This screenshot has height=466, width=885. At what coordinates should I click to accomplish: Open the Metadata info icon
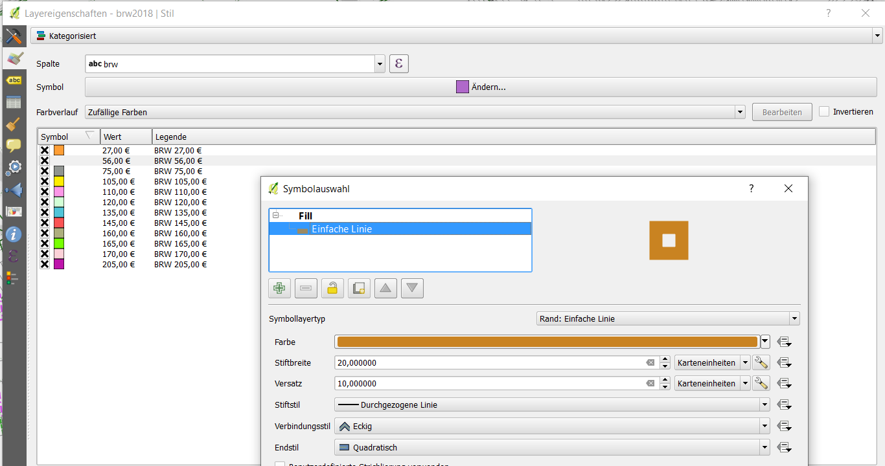(14, 234)
